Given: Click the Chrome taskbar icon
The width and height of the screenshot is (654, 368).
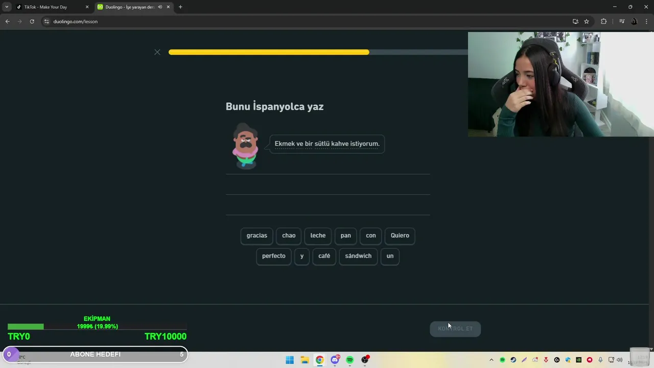Looking at the screenshot, I should 319,360.
